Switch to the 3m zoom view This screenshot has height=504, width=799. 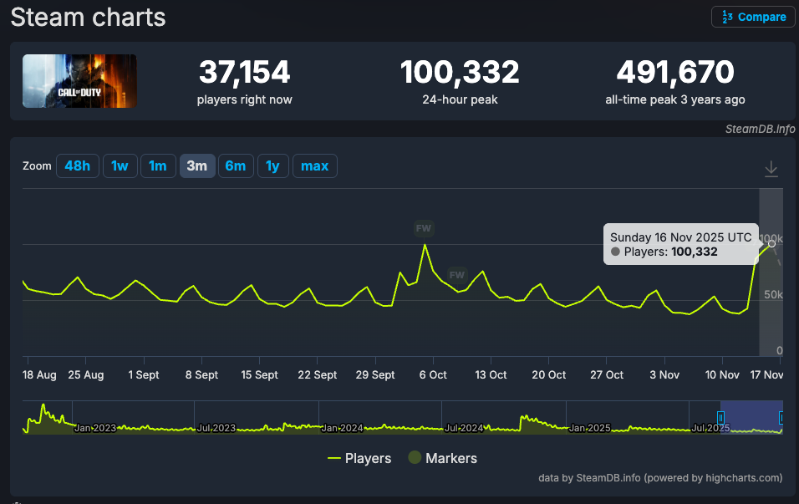tap(197, 165)
